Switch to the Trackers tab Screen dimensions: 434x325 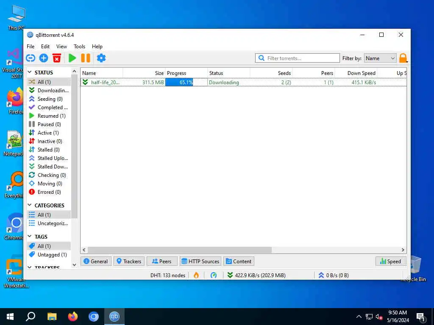129,261
